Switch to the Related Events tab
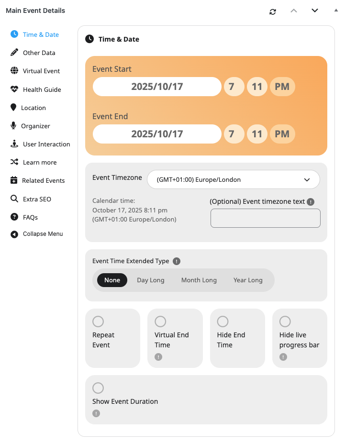 43,180
